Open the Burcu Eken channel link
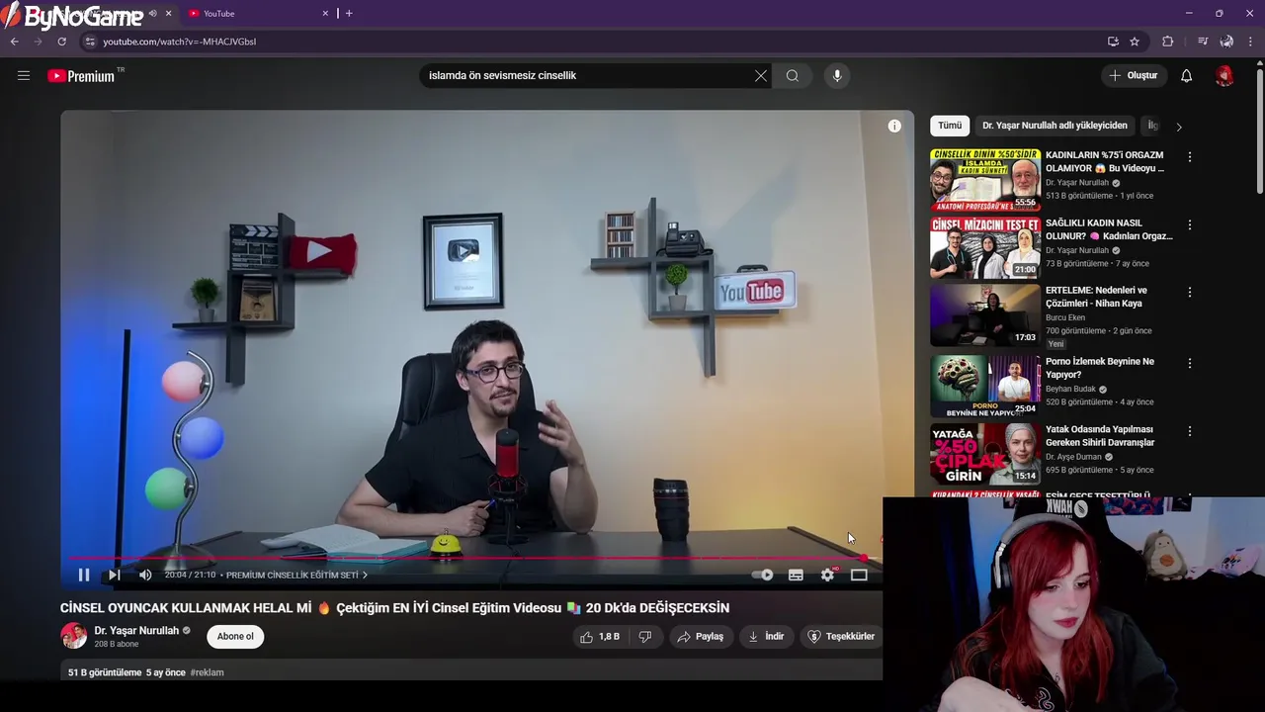 (1065, 317)
